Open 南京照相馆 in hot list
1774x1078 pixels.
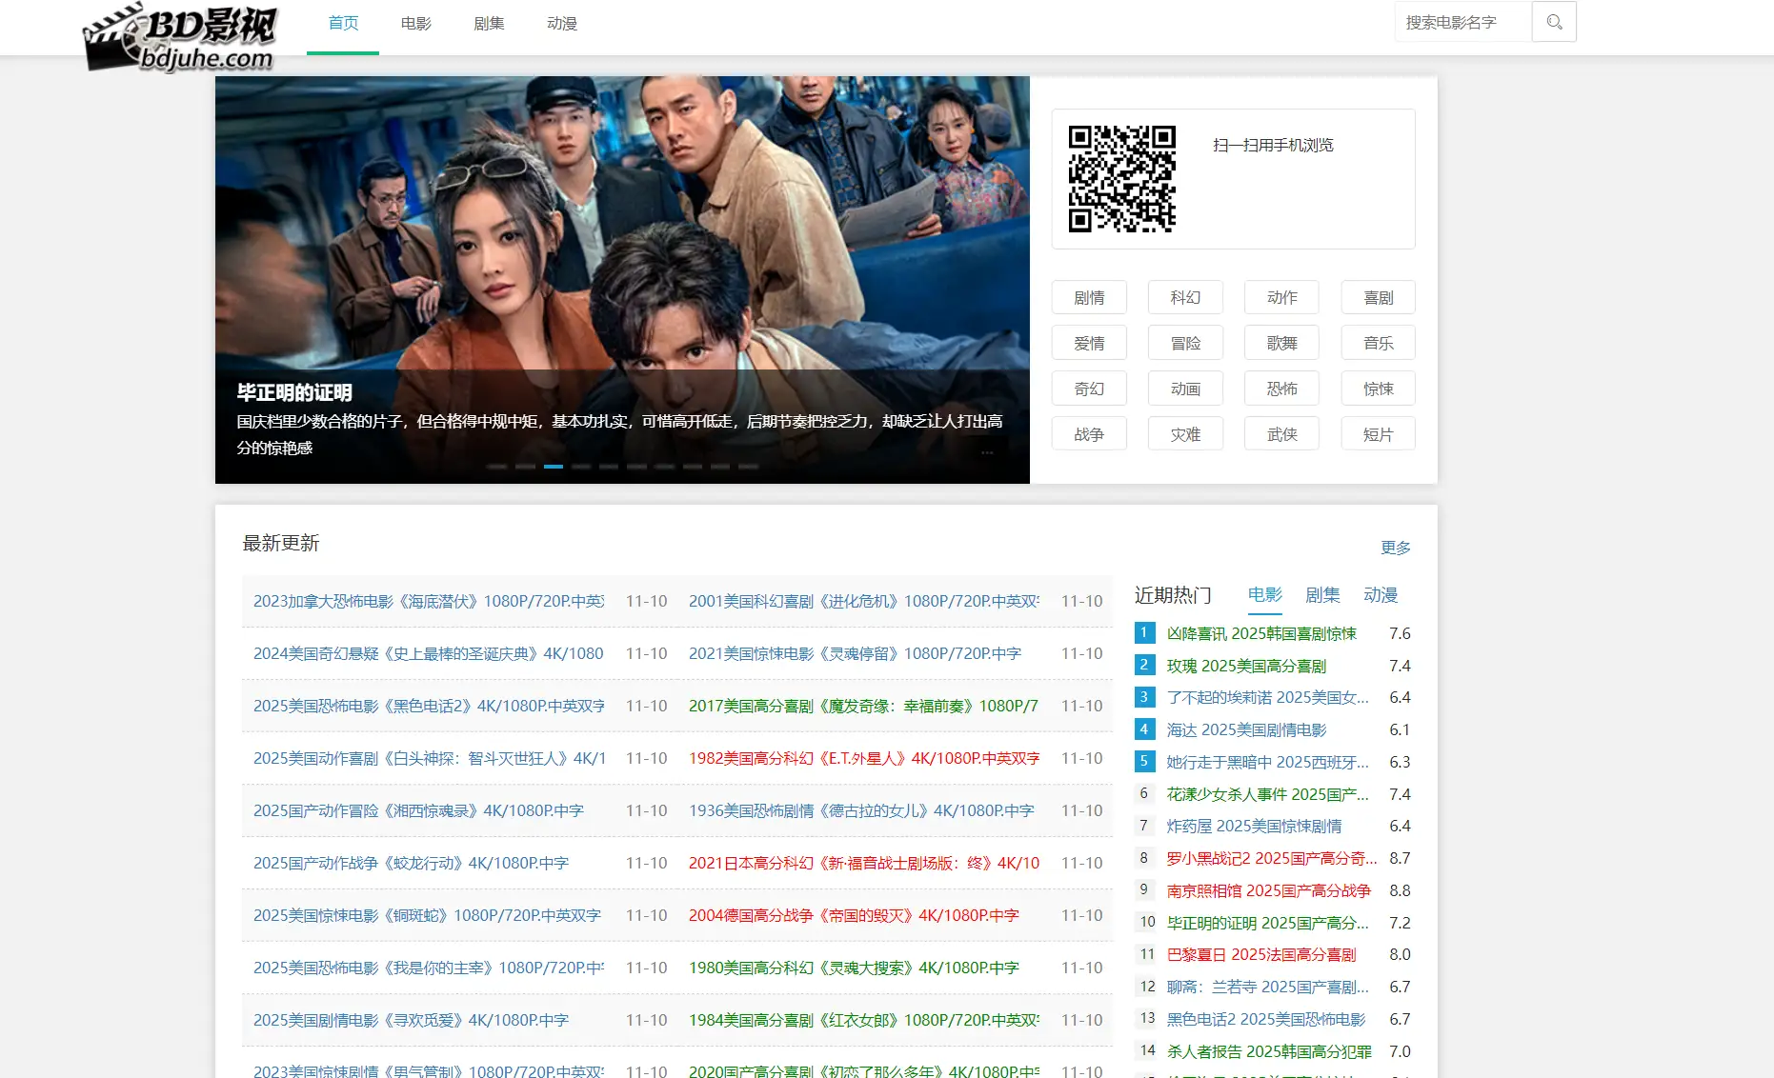[x=1268, y=891]
